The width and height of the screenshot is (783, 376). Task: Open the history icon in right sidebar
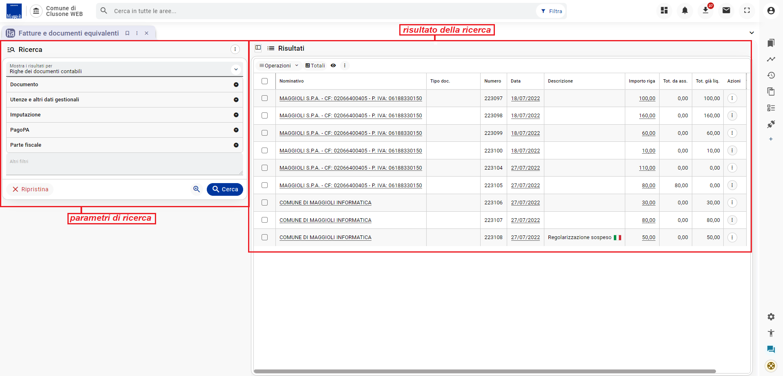pyautogui.click(x=771, y=75)
